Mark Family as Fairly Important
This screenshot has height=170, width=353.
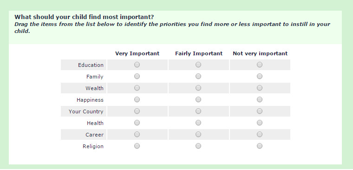coord(198,77)
